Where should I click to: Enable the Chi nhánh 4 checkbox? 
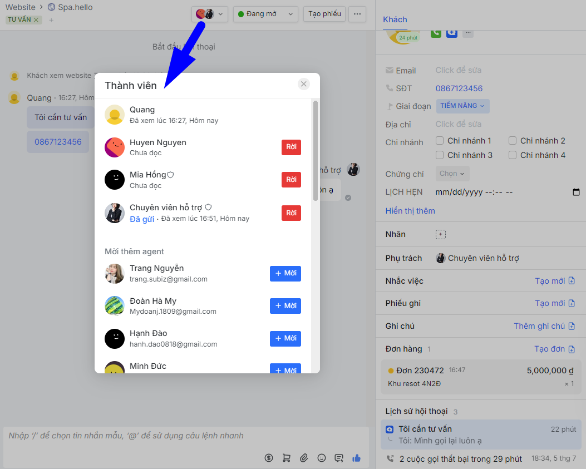[513, 155]
